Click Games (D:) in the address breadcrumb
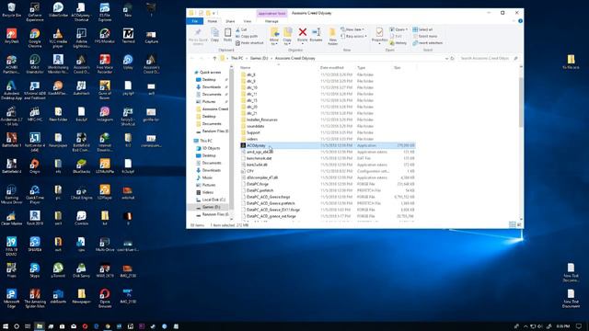 tap(260, 59)
